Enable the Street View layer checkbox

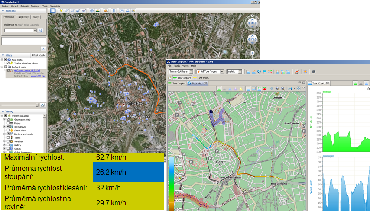(8, 130)
